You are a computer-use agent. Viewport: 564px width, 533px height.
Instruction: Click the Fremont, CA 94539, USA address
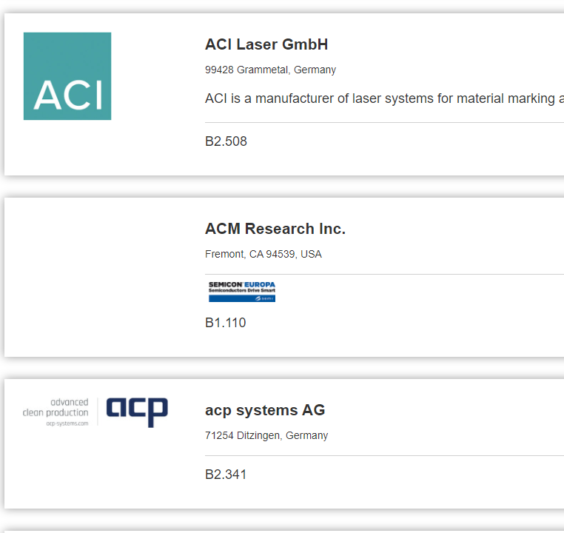(x=263, y=254)
